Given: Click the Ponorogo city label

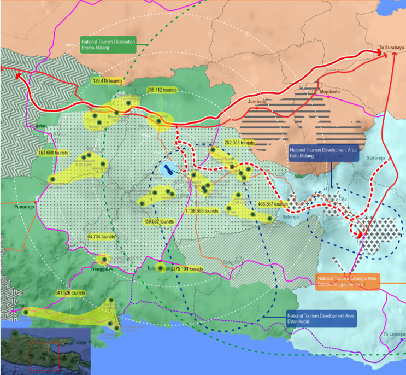Looking at the screenshot, I should 26,208.
